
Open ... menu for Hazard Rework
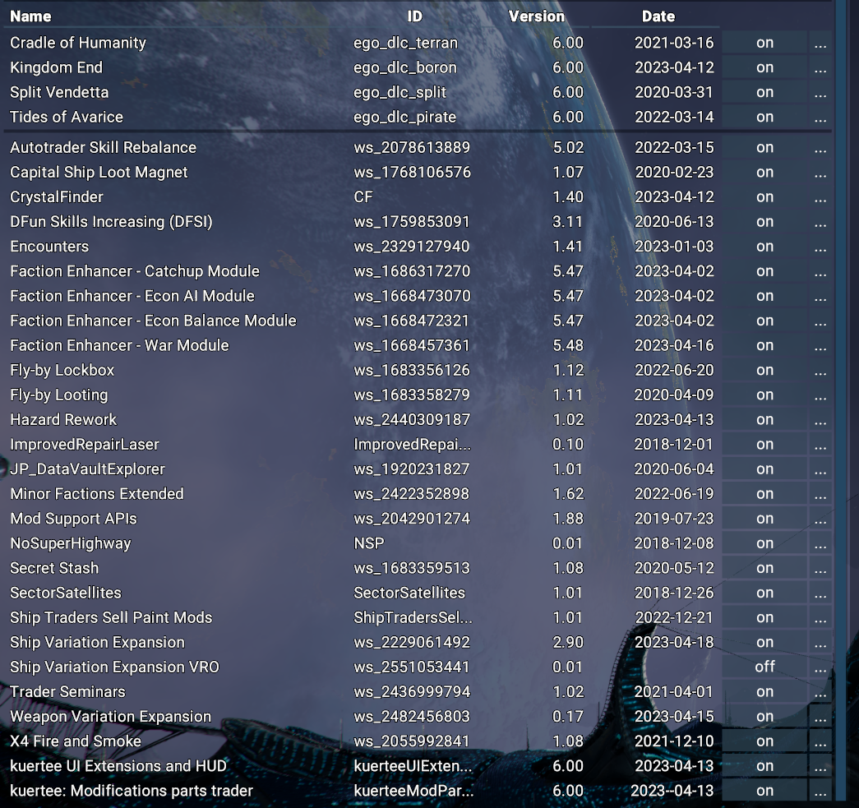tap(820, 419)
